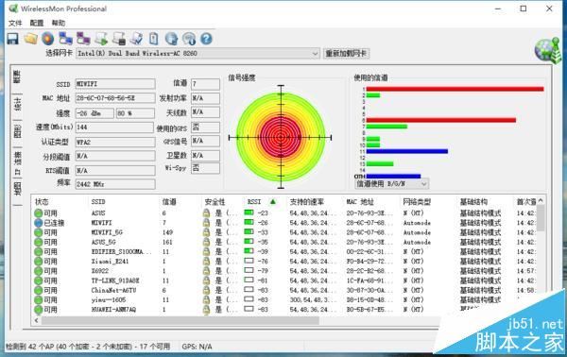
Task: Click the 速度 field showing 144
Action: (114, 127)
